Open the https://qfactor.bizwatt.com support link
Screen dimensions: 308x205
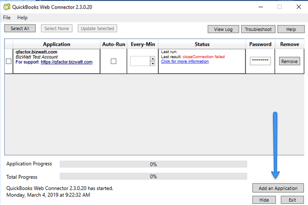point(66,62)
